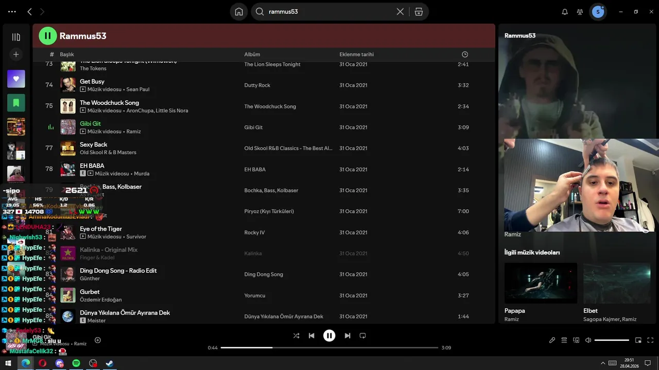
Task: Pause playback in the bottom player
Action: coord(329,336)
